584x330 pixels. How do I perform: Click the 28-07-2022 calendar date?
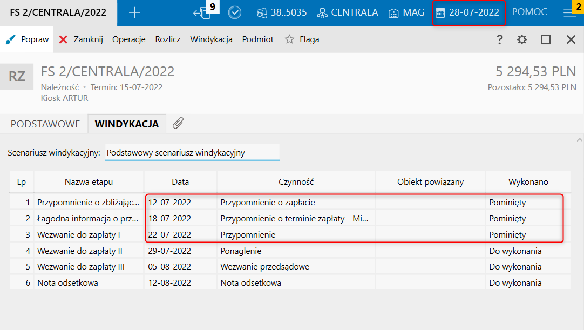468,12
